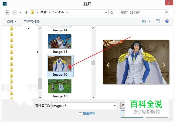Select the highlighted folder in tree
The image size is (175, 123).
pos(20,87)
